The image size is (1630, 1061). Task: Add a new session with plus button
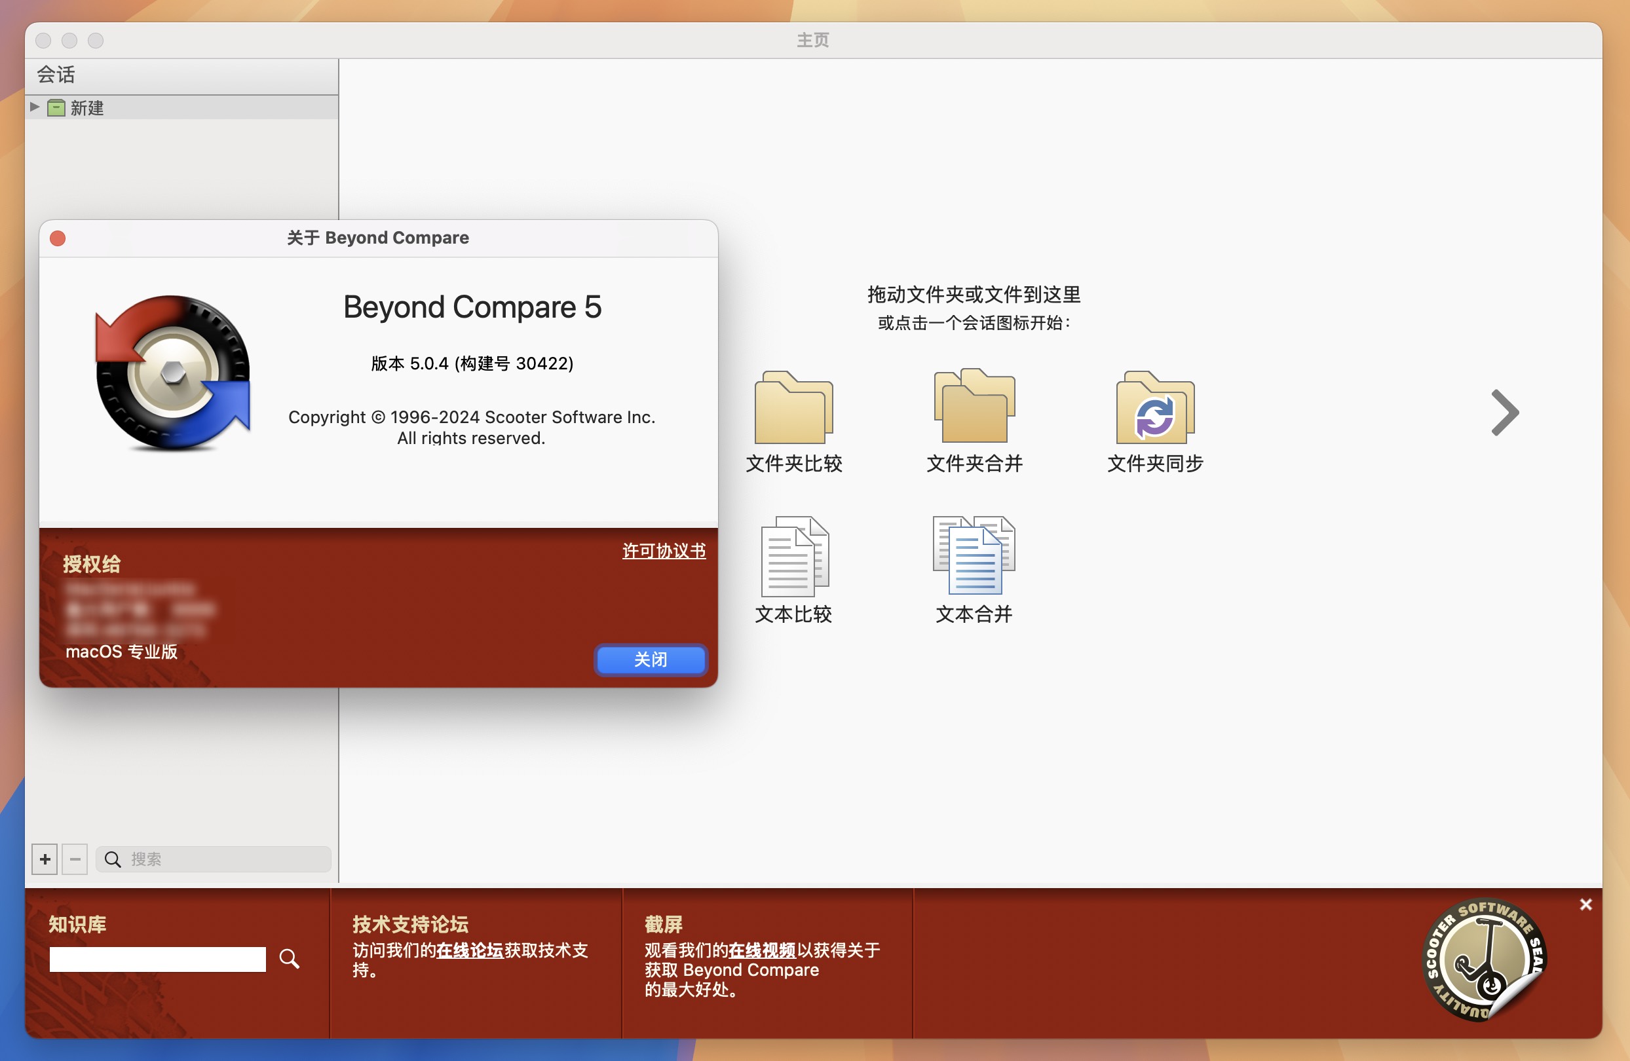[x=45, y=859]
